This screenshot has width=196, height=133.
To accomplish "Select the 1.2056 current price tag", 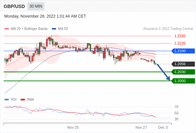I will (183, 64).
